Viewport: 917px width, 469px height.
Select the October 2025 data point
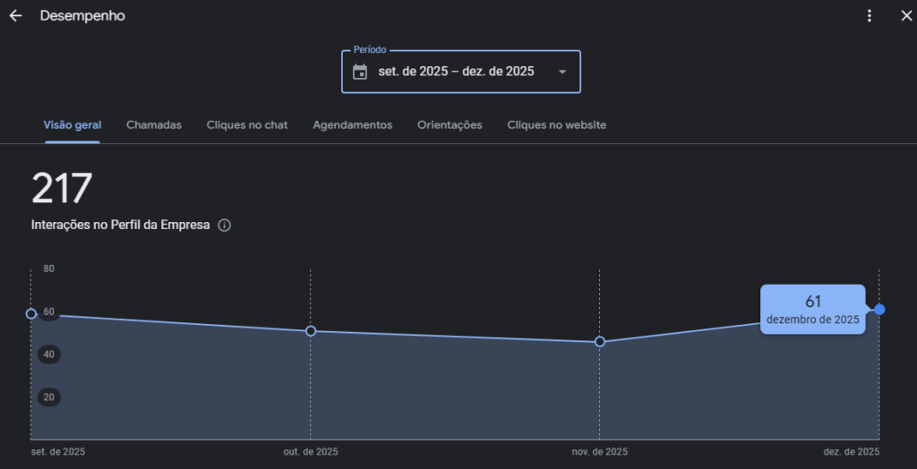311,331
